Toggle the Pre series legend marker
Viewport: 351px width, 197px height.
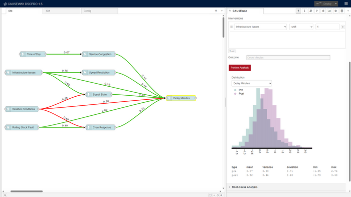pos(235,90)
